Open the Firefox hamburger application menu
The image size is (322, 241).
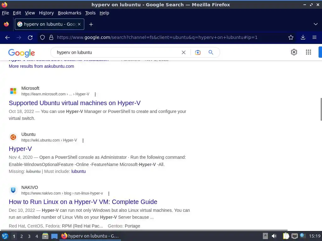(x=314, y=38)
